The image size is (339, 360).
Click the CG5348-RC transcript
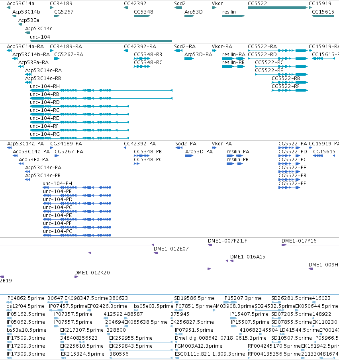tap(142, 67)
